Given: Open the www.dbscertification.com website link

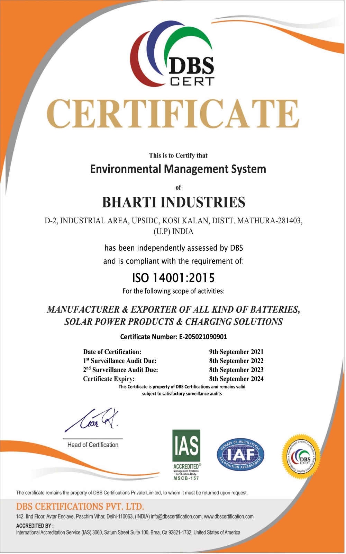Looking at the screenshot, I should click(x=229, y=516).
